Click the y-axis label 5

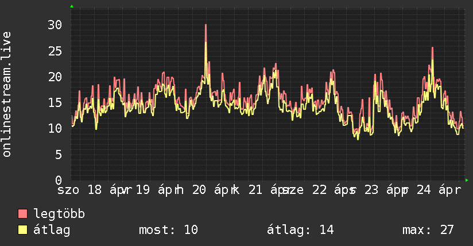click(59, 155)
